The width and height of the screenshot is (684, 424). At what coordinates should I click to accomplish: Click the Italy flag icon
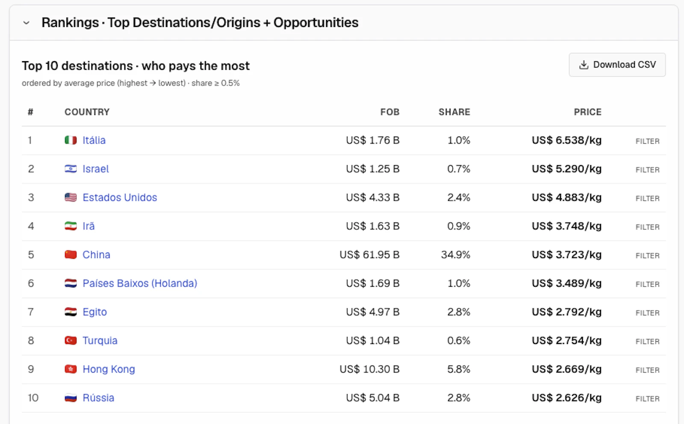click(71, 140)
